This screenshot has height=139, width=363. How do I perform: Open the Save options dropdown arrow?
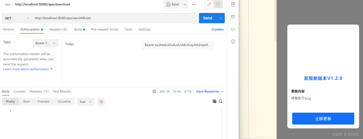coord(185,4)
